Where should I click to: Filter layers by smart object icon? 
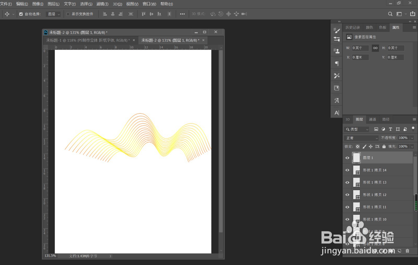[405, 129]
